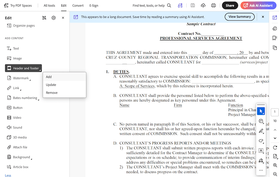This screenshot has height=177, width=279.
Task: Open AI Assistant panel icon in right rail
Action: [275, 17]
